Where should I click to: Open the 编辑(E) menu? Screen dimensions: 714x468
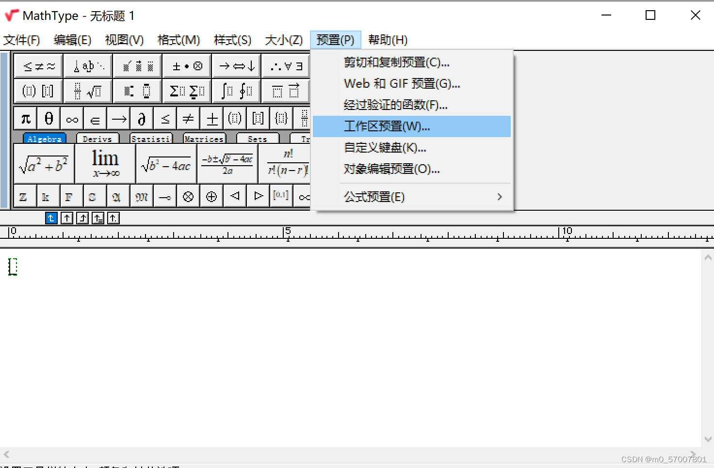point(73,40)
